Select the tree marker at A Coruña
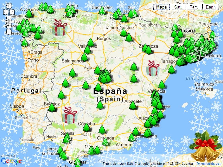This screenshot has height=167, width=223. click(29, 14)
